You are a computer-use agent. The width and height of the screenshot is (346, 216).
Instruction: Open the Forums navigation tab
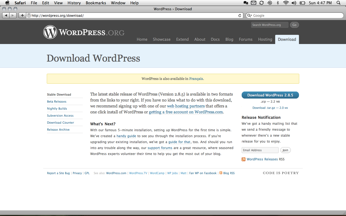tap(246, 39)
